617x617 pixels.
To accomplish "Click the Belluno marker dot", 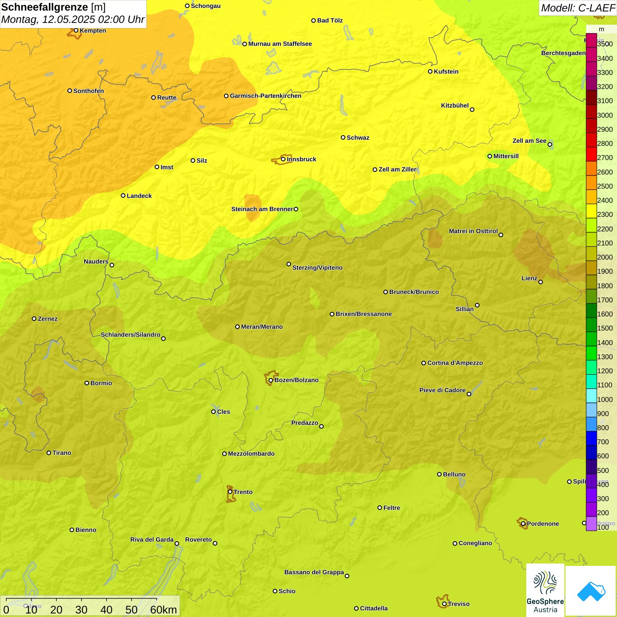I will coord(439,474).
